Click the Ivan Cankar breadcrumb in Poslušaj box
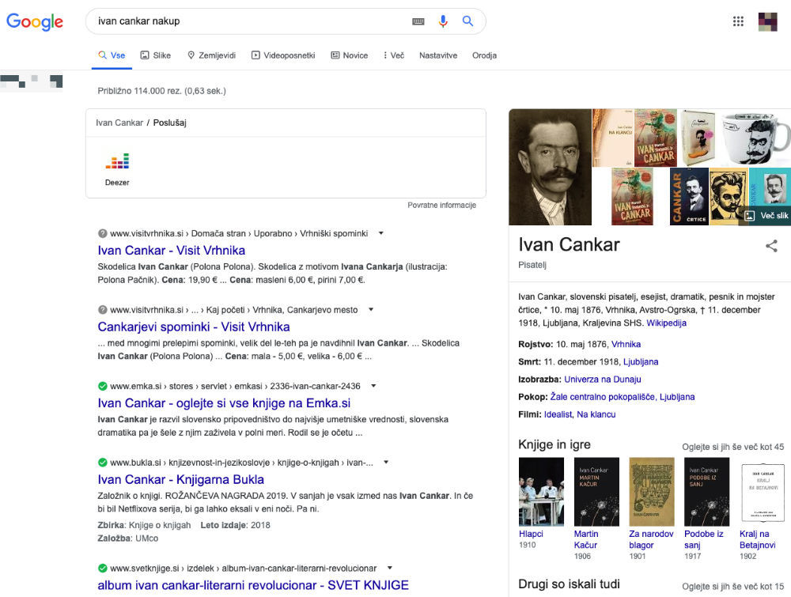This screenshot has height=597, width=791. (x=119, y=123)
